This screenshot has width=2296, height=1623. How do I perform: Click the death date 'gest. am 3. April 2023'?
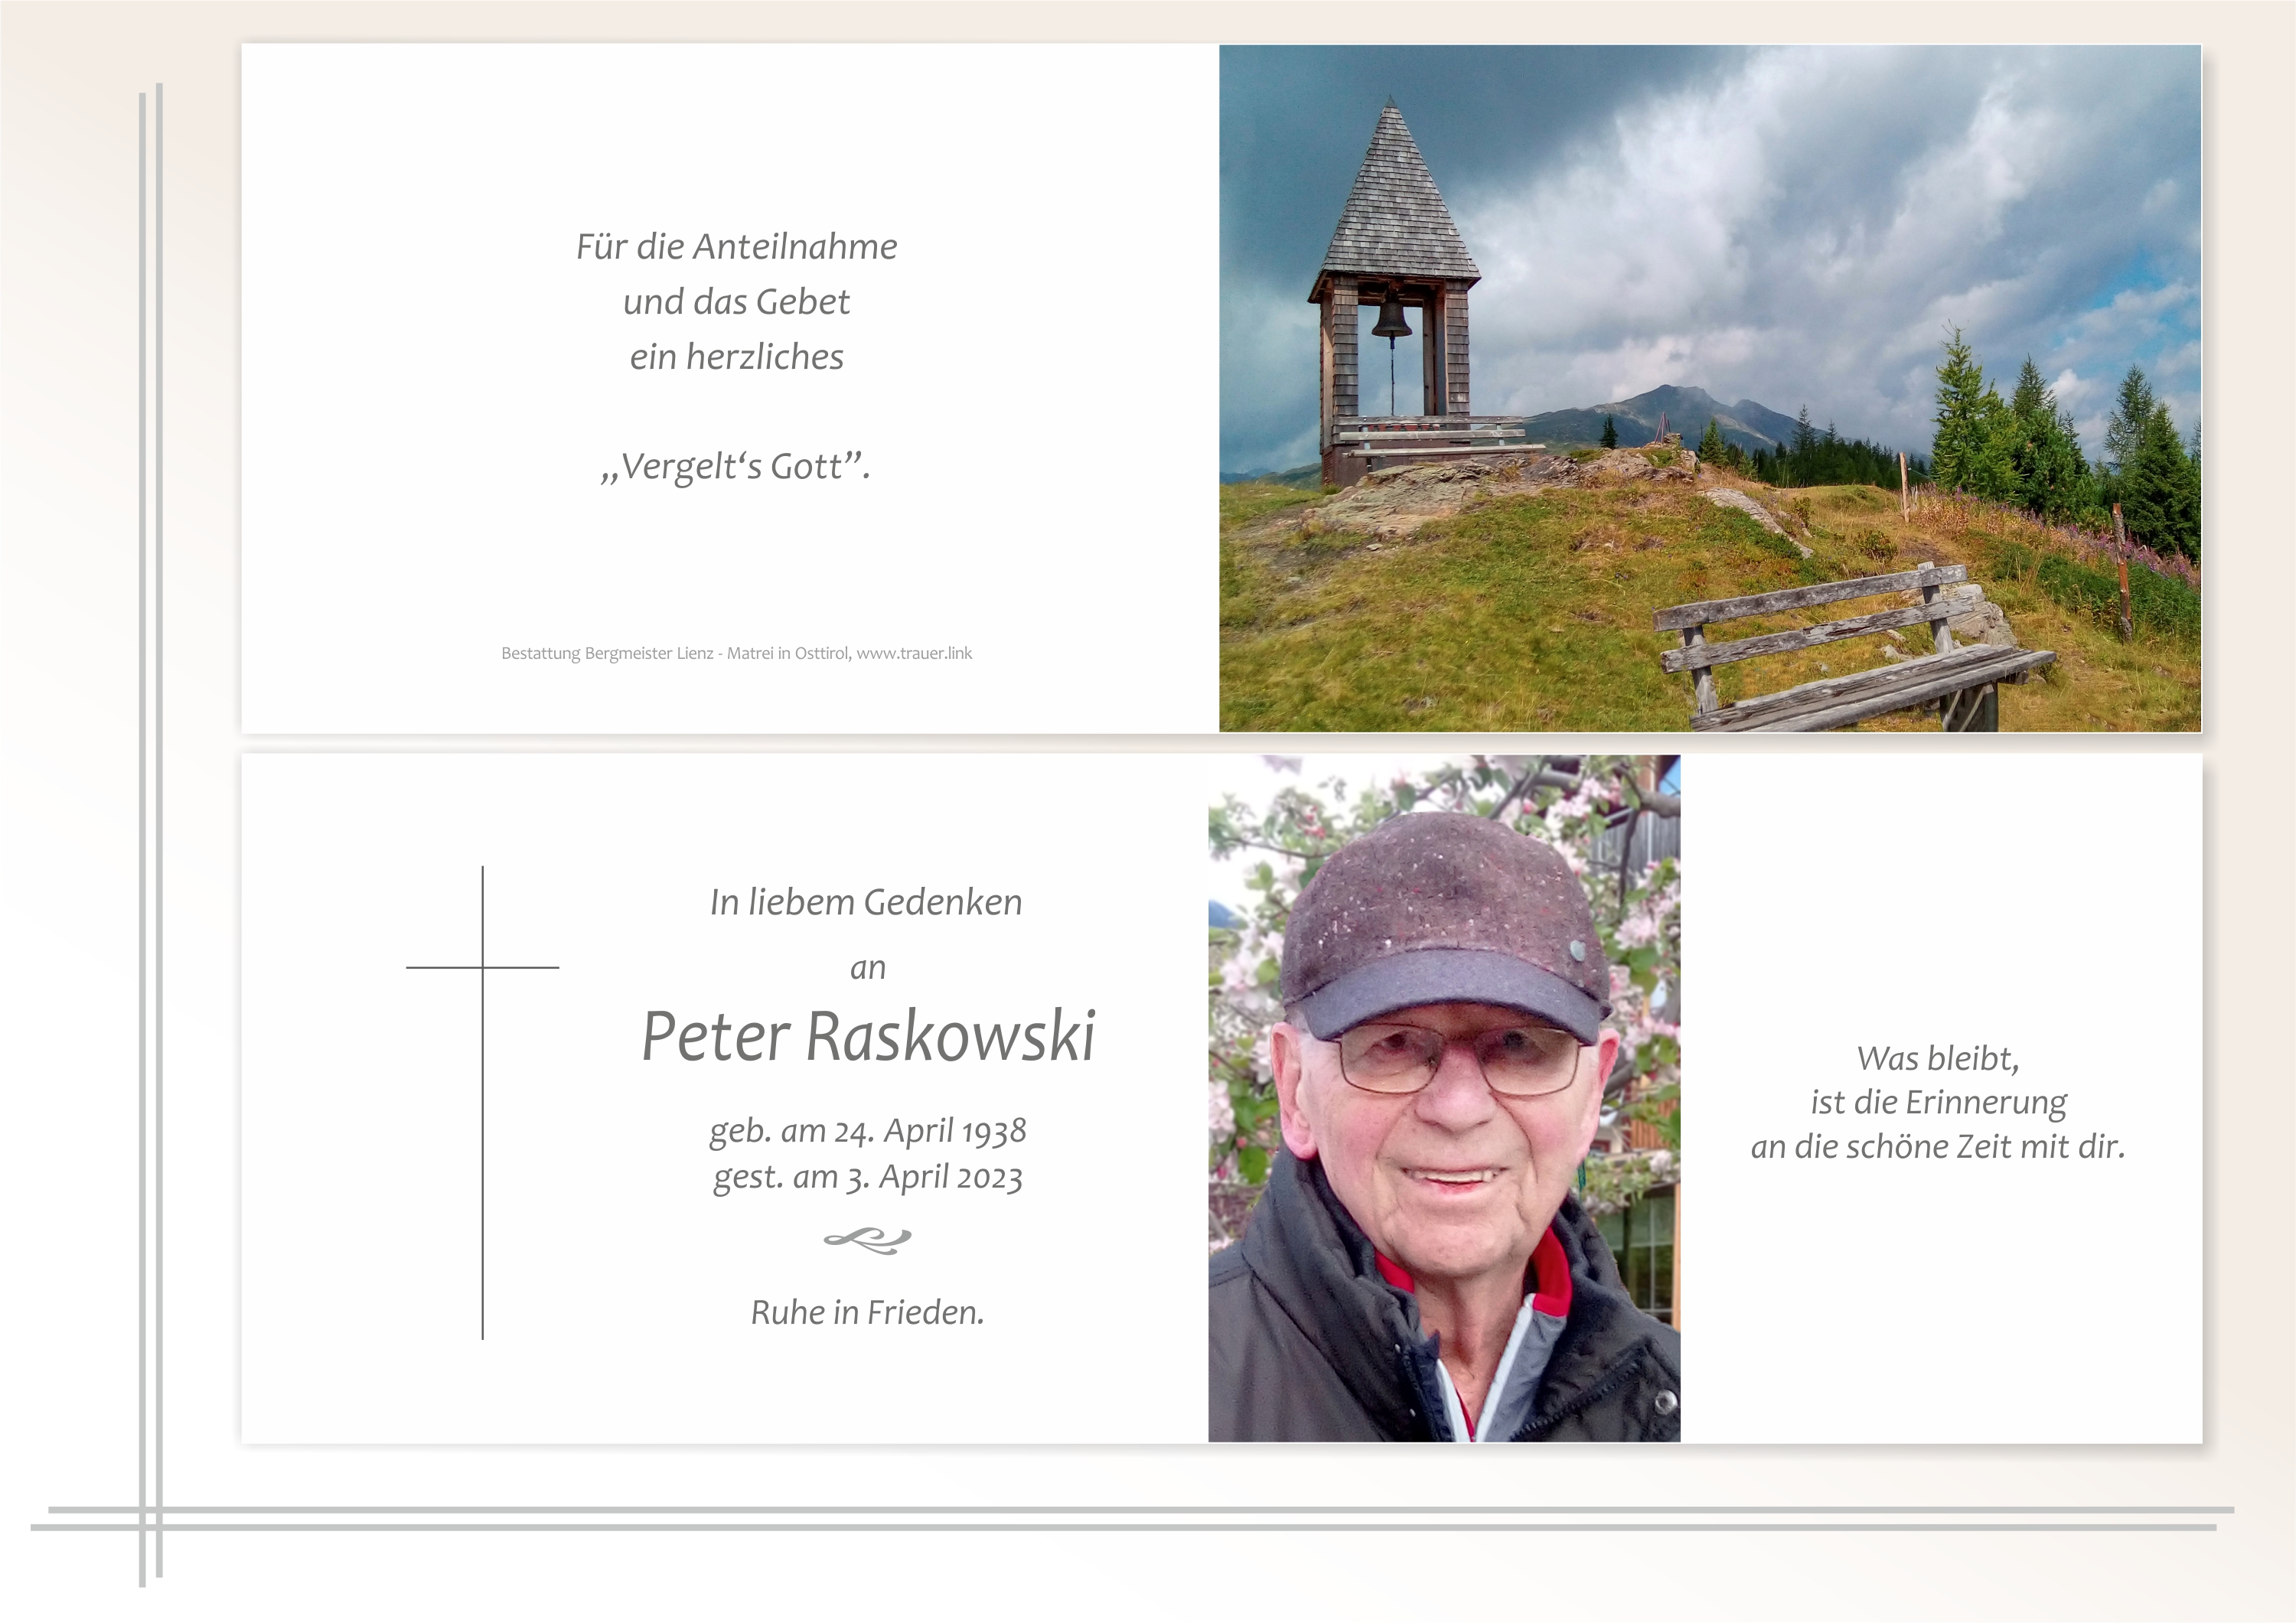[x=868, y=1177]
